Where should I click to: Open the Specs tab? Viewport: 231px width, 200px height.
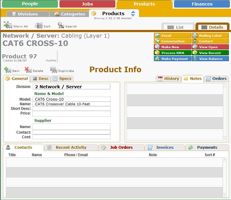point(62,79)
